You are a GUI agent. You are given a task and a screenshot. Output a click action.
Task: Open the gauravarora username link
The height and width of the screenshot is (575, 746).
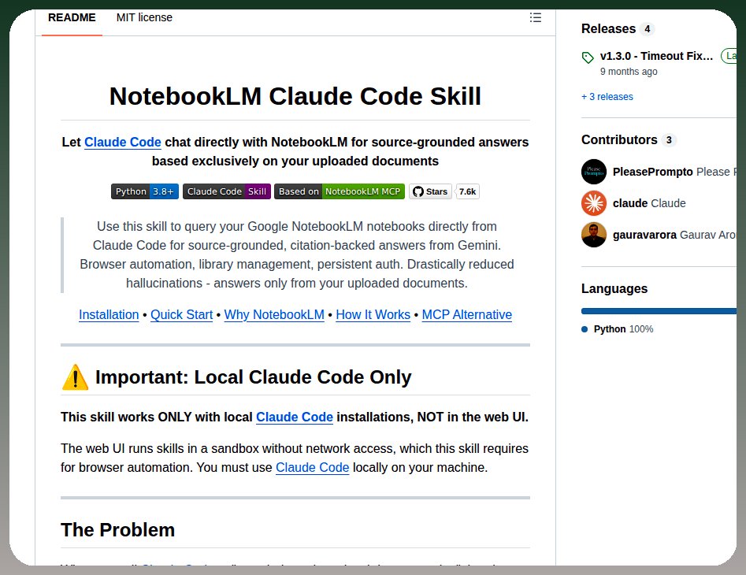pos(644,235)
